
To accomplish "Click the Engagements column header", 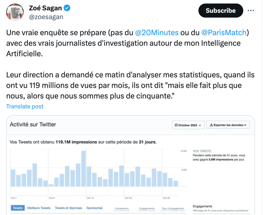I will click(147, 209).
